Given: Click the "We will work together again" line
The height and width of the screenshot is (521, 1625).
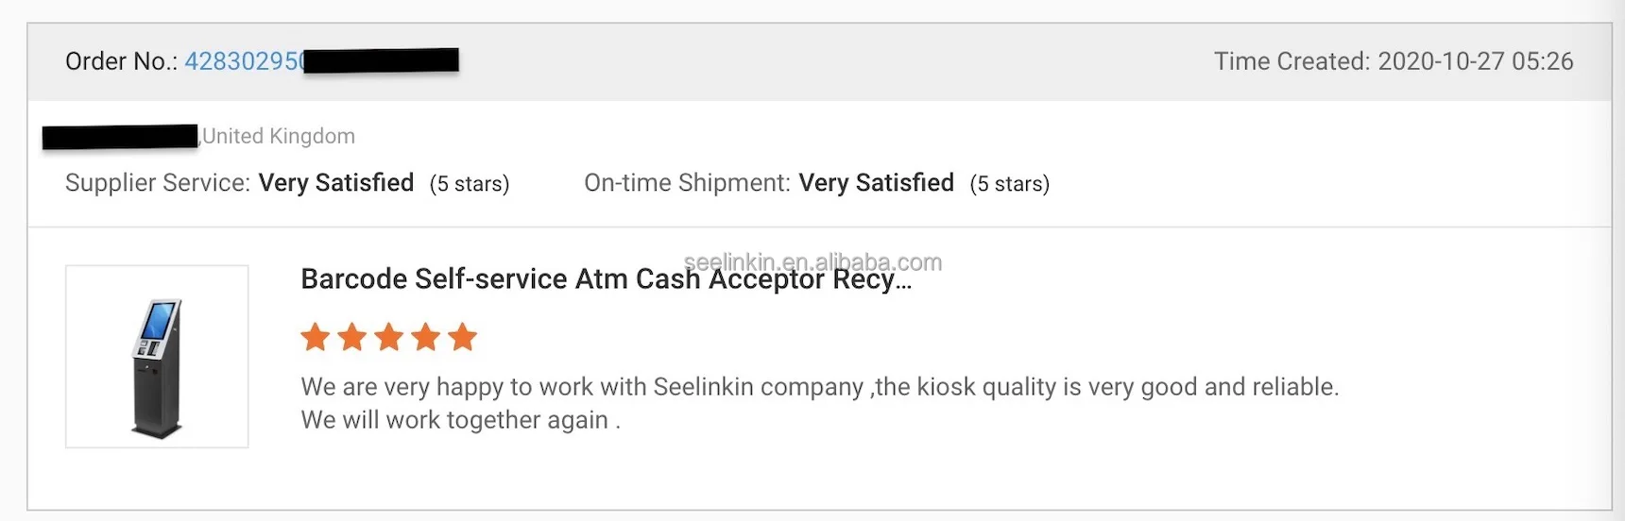Looking at the screenshot, I should (x=460, y=420).
